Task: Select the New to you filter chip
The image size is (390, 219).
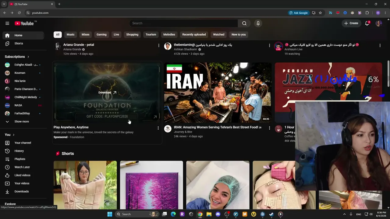Action: pyautogui.click(x=239, y=35)
